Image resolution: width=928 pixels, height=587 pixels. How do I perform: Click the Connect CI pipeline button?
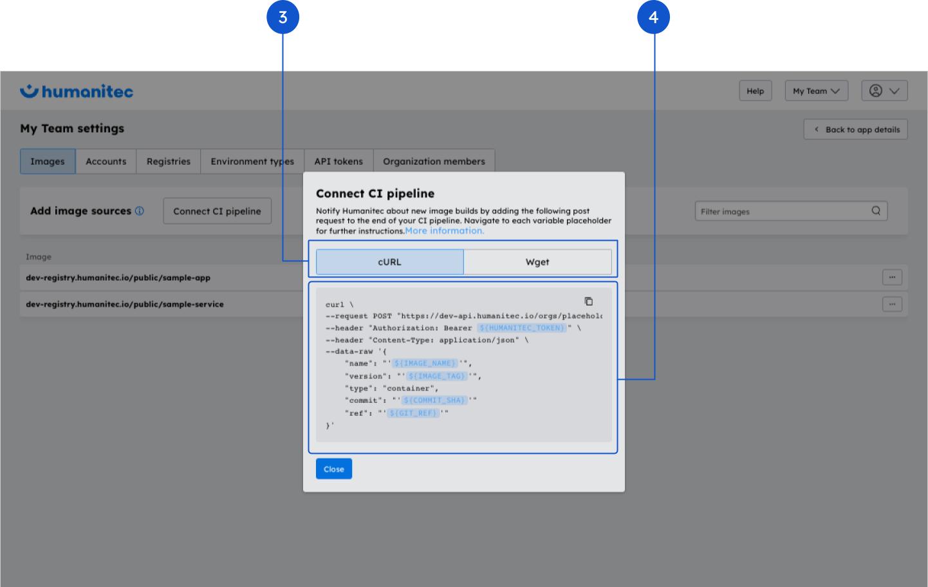pyautogui.click(x=217, y=211)
